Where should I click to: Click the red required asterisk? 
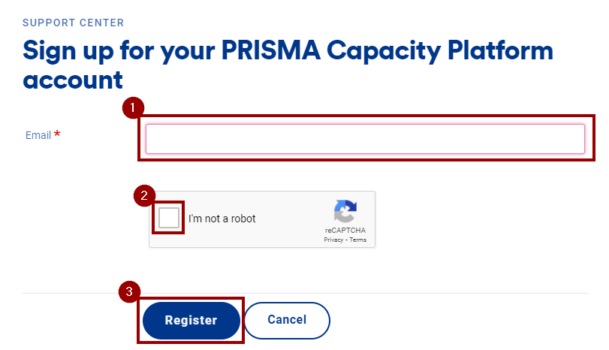tap(57, 135)
